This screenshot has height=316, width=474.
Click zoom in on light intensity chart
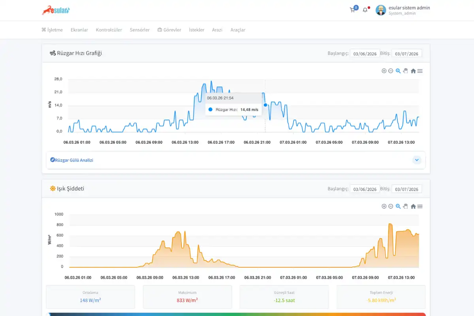384,206
